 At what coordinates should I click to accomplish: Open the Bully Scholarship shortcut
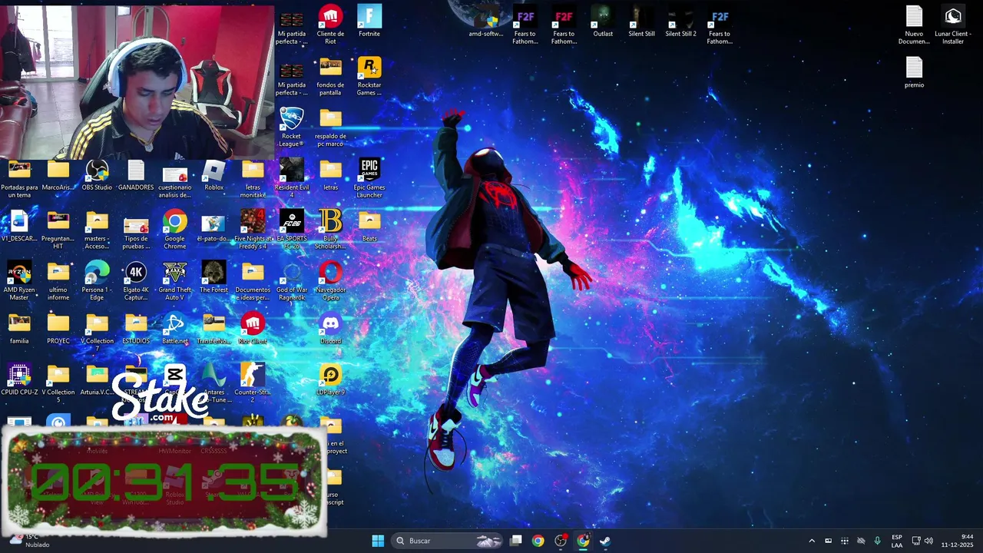(330, 230)
